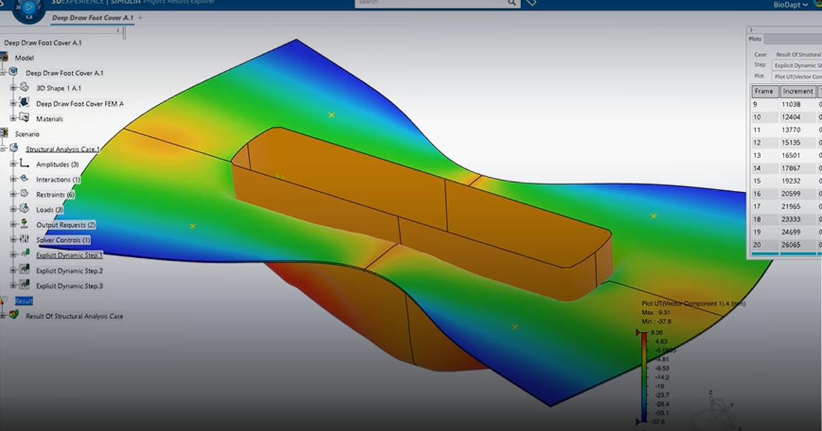Click the Structural Analysis Case icon
The width and height of the screenshot is (822, 431).
pos(14,148)
